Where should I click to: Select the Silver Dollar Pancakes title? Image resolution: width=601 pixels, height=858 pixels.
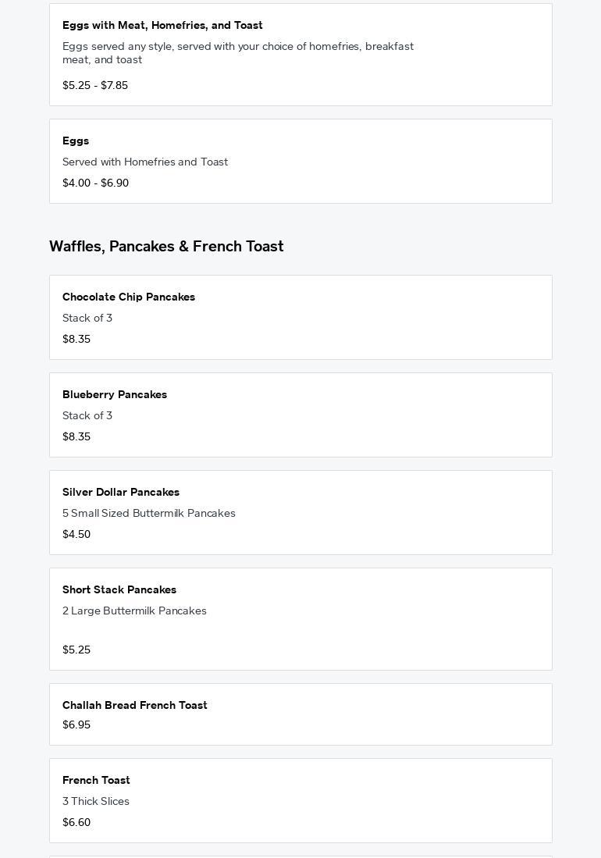(x=121, y=492)
